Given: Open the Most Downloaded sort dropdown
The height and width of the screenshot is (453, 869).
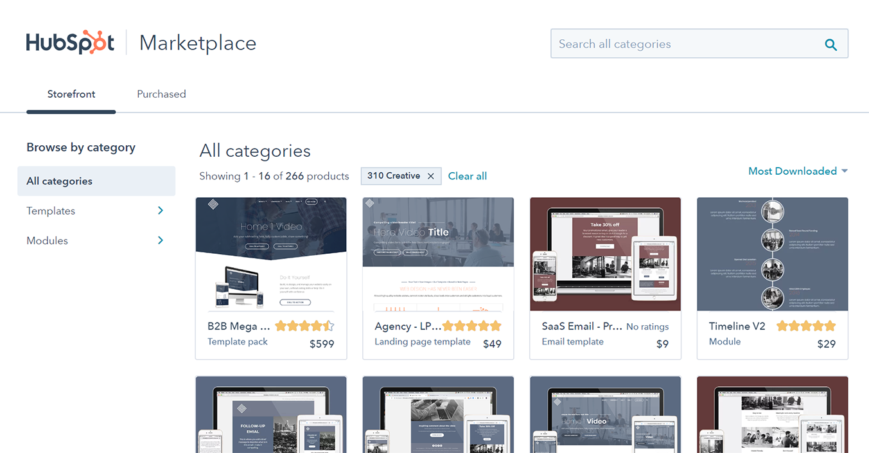Looking at the screenshot, I should tap(798, 171).
